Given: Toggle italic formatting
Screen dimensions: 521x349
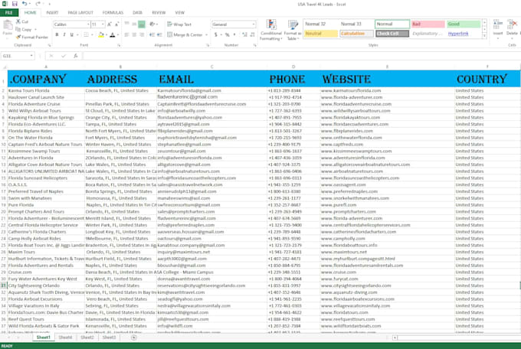Looking at the screenshot, I should pyautogui.click(x=64, y=34).
